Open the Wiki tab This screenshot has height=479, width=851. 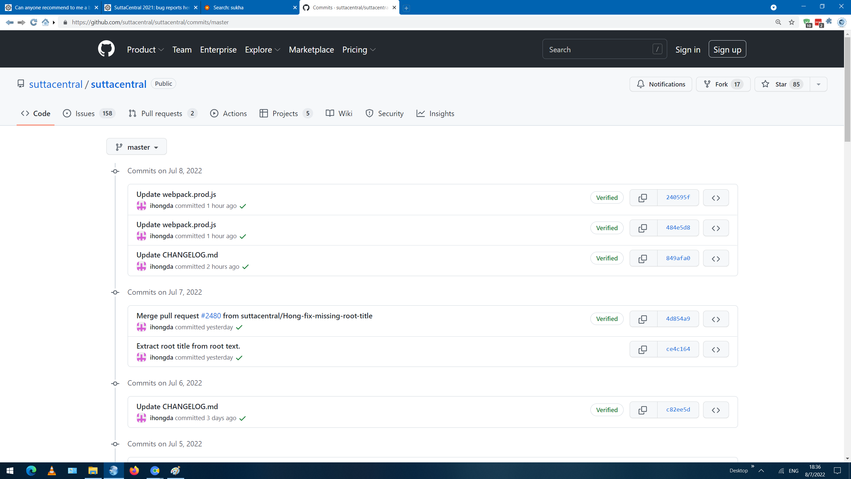[x=339, y=113]
